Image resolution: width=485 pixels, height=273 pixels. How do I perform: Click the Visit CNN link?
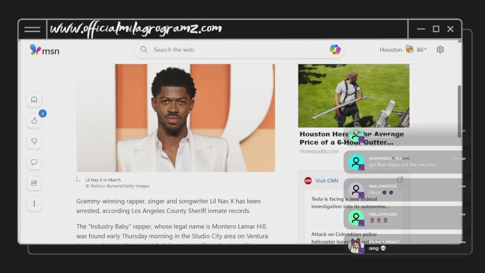click(x=327, y=181)
